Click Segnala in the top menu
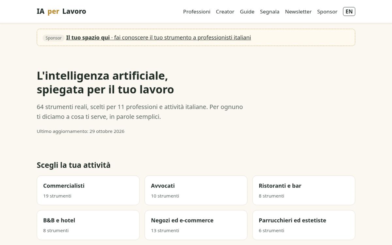The width and height of the screenshot is (392, 245). pyautogui.click(x=269, y=12)
